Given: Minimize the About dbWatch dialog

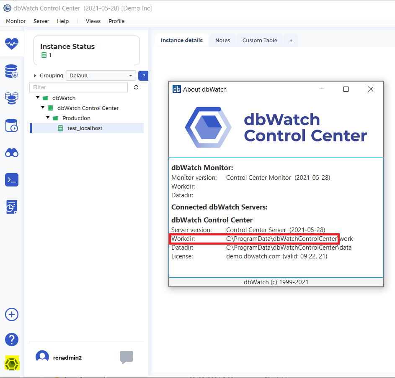Looking at the screenshot, I should coord(322,89).
